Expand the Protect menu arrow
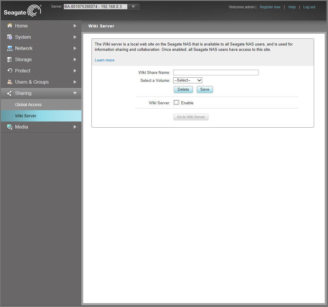 pyautogui.click(x=75, y=71)
